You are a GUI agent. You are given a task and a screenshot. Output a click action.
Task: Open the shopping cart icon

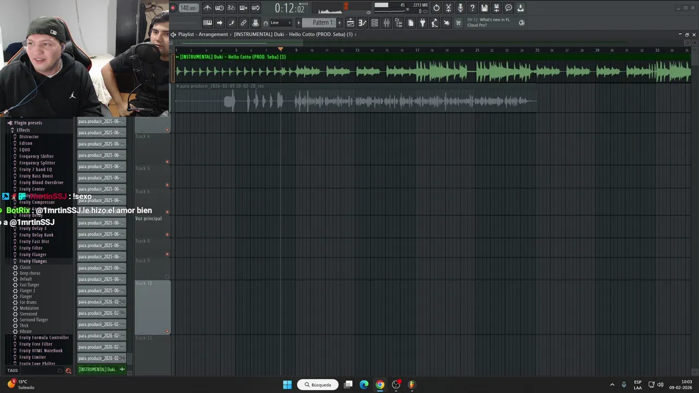point(459,22)
